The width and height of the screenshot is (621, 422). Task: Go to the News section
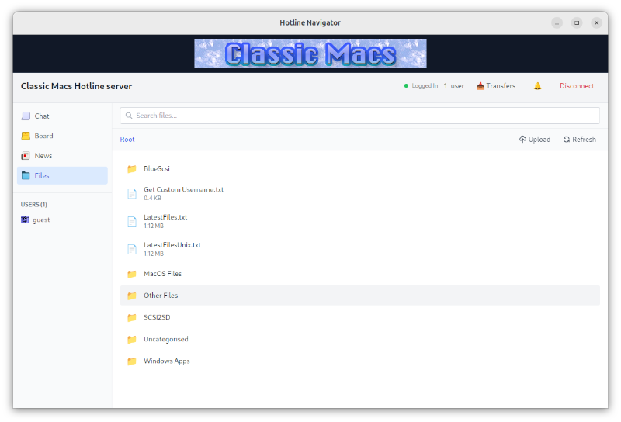tap(43, 156)
